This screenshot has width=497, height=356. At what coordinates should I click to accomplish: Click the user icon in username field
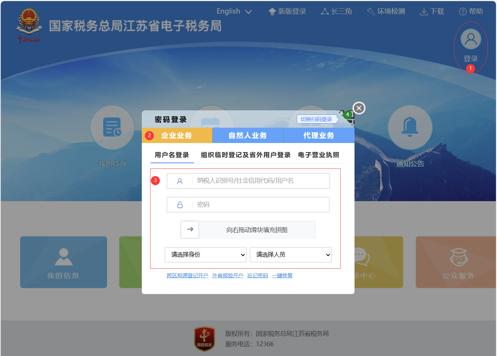180,181
